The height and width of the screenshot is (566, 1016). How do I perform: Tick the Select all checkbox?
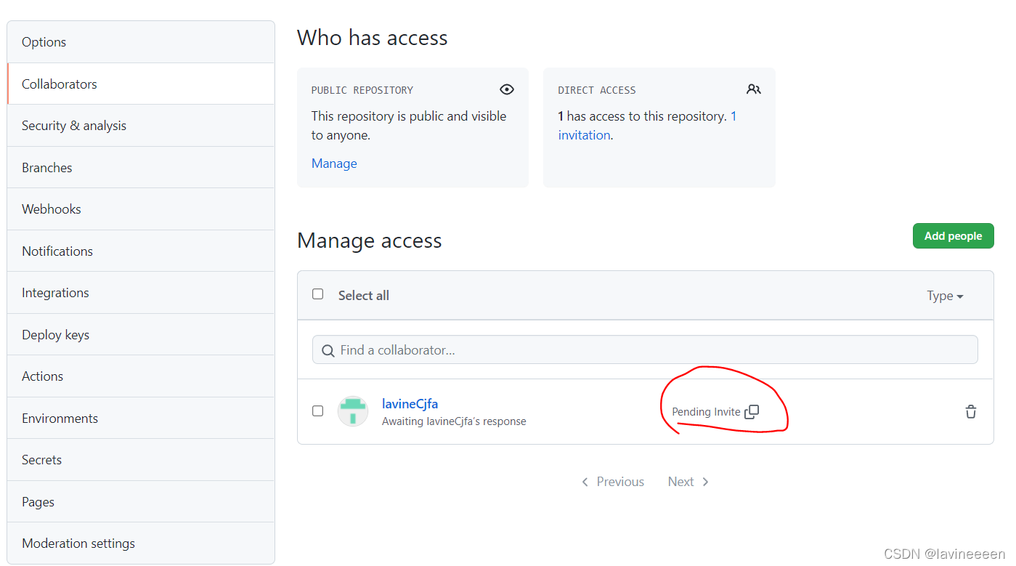[x=317, y=294]
